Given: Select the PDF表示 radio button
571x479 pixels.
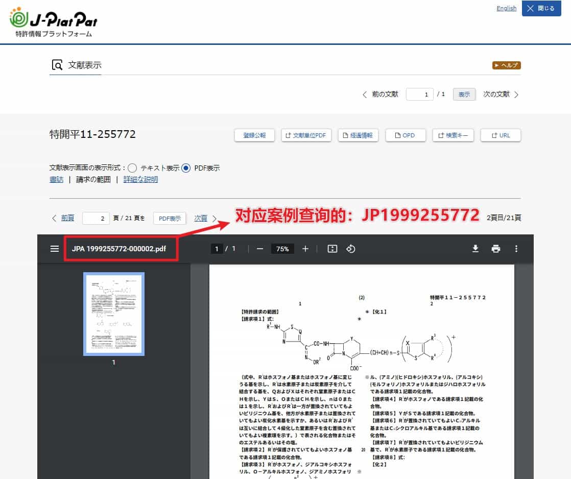Looking at the screenshot, I should (x=186, y=168).
